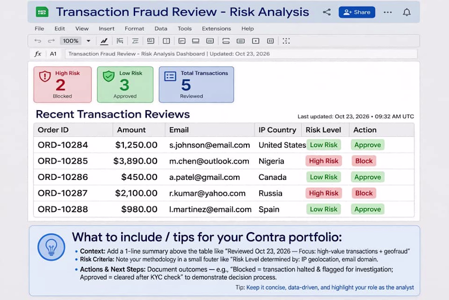The width and height of the screenshot is (449, 300).
Task: Open the Extensions menu
Action: pyautogui.click(x=216, y=29)
